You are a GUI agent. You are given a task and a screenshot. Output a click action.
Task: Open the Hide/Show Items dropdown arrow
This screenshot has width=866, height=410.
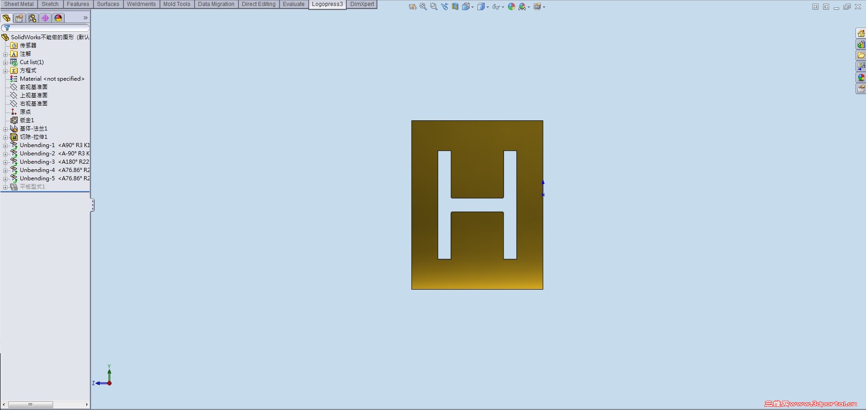(x=502, y=7)
